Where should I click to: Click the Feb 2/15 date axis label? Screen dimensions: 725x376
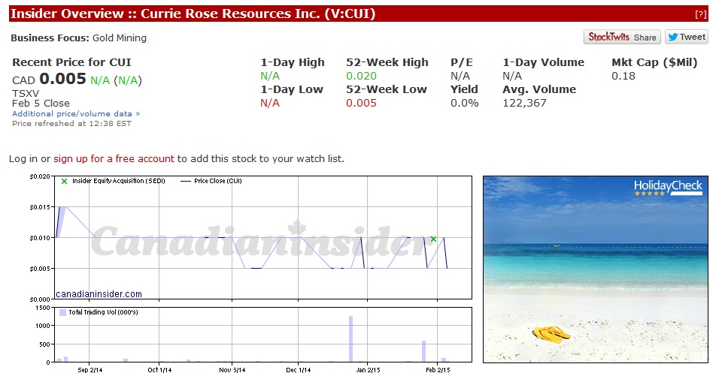pyautogui.click(x=438, y=370)
